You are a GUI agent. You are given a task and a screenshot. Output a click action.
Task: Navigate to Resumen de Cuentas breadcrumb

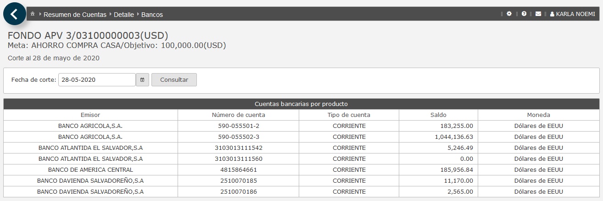pos(75,14)
